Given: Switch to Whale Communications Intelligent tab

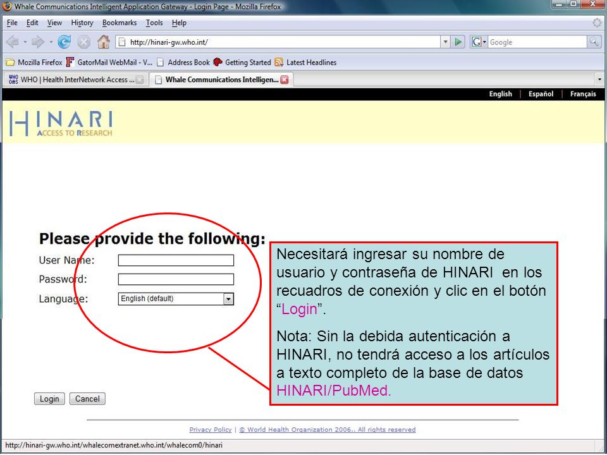Looking at the screenshot, I should click(221, 80).
